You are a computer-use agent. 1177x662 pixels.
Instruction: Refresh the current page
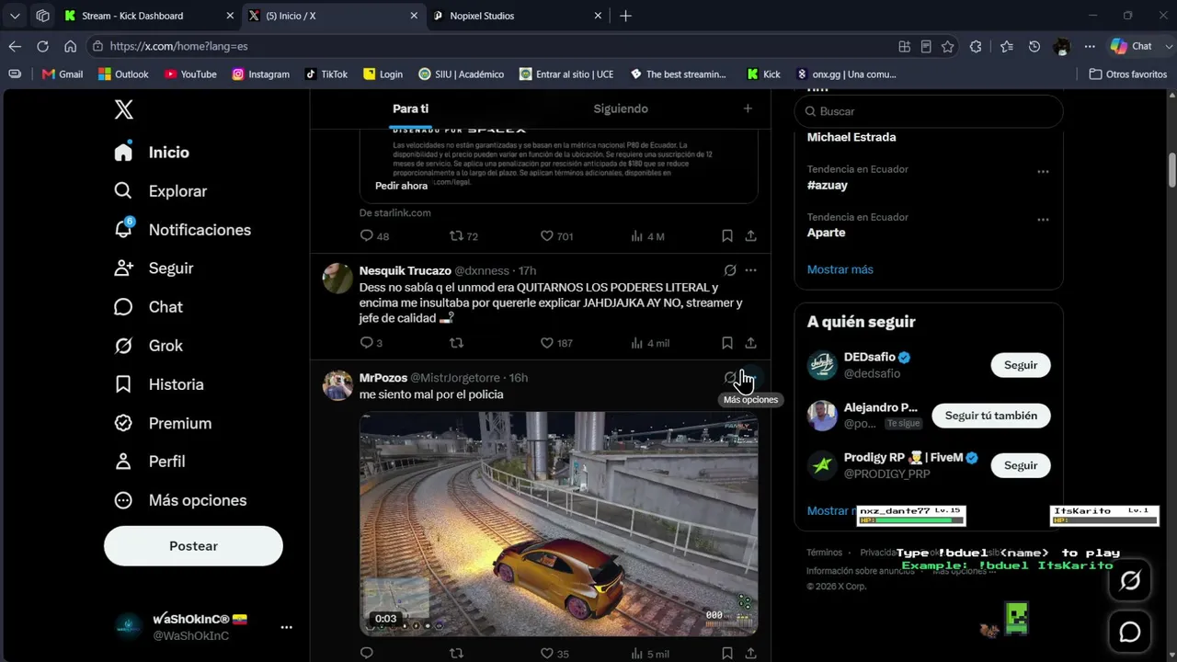[x=42, y=46]
